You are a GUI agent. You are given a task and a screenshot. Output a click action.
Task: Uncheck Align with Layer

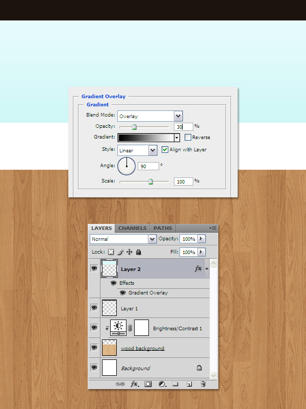point(165,149)
